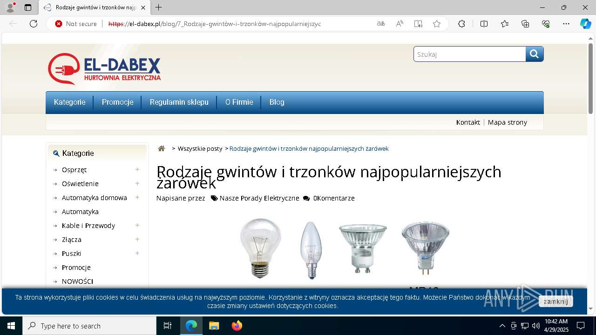Image resolution: width=596 pixels, height=335 pixels.
Task: Open Promocje in main navigation
Action: (x=117, y=102)
